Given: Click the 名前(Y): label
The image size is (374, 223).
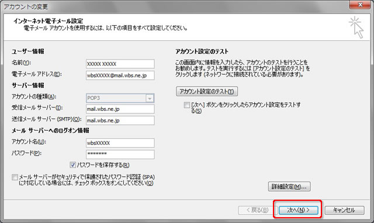Looking at the screenshot, I should click(21, 62).
